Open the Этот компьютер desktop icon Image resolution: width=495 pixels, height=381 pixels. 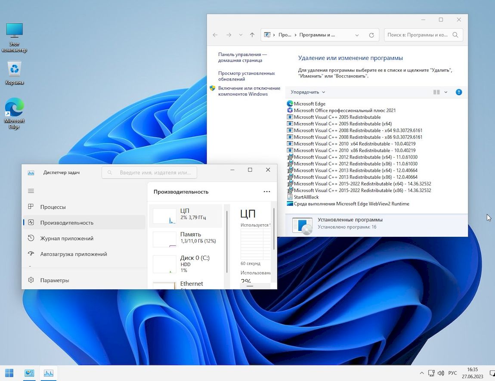14,37
